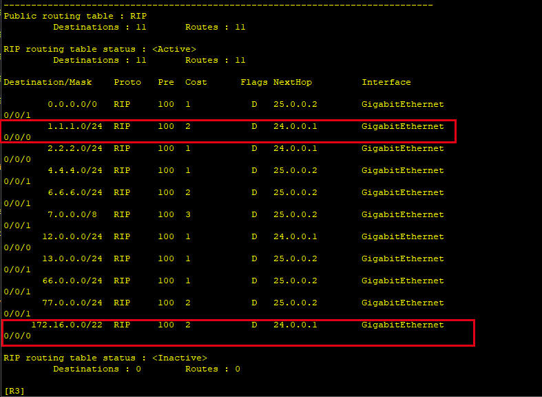Click next hop 24.0.0.1 in the 172.16.0.0/22 row

pyautogui.click(x=295, y=325)
